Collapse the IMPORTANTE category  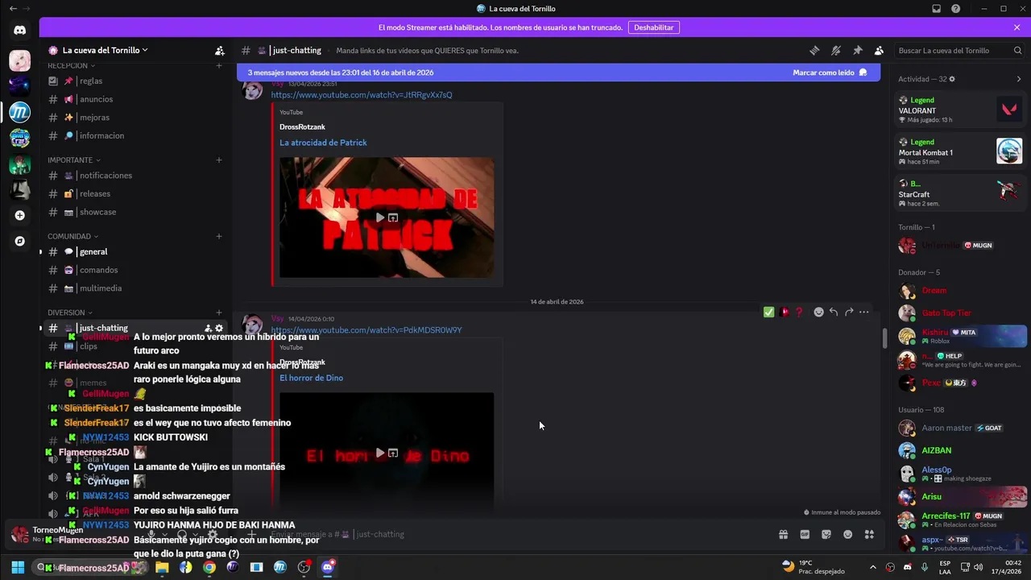click(74, 159)
